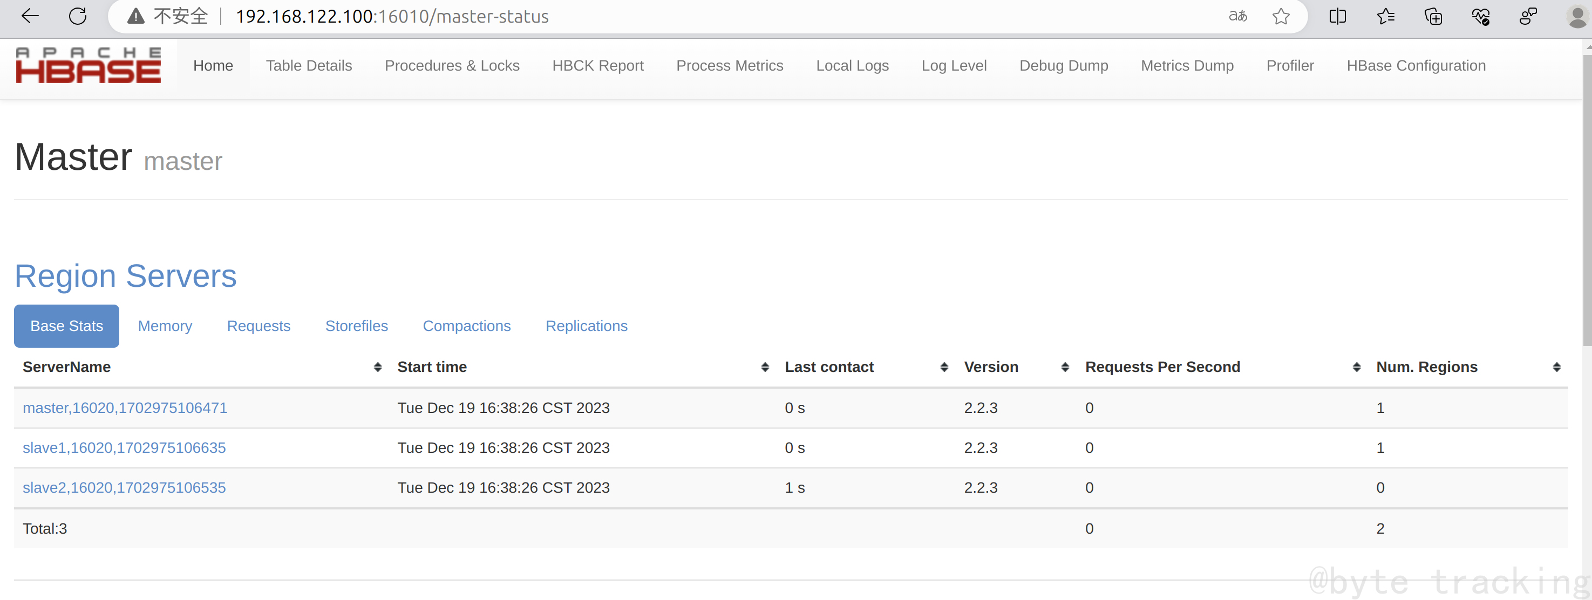This screenshot has height=600, width=1592.
Task: Click the browser back arrow
Action: (30, 16)
